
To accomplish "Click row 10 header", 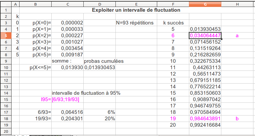I will point(5,68).
